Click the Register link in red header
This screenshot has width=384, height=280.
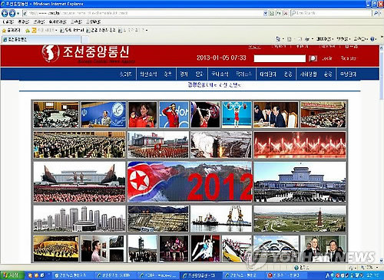(349, 58)
